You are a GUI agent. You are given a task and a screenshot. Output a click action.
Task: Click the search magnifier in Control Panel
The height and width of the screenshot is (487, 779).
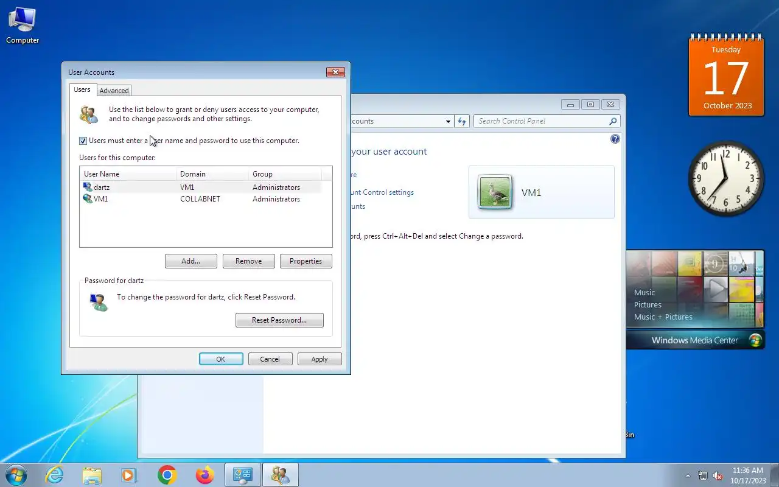point(613,121)
